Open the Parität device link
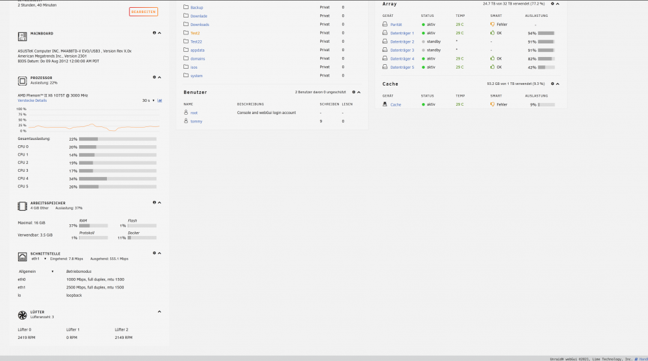The height and width of the screenshot is (361, 648). pos(396,25)
